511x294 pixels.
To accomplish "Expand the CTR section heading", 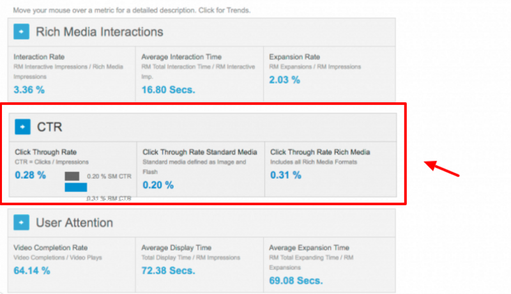I will 50,127.
